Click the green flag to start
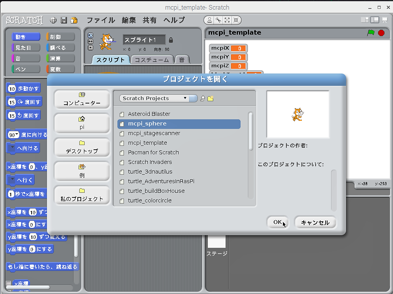The height and width of the screenshot is (294, 393). click(371, 33)
